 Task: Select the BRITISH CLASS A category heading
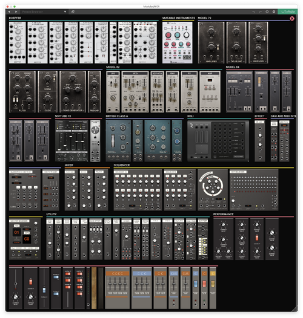(117, 116)
